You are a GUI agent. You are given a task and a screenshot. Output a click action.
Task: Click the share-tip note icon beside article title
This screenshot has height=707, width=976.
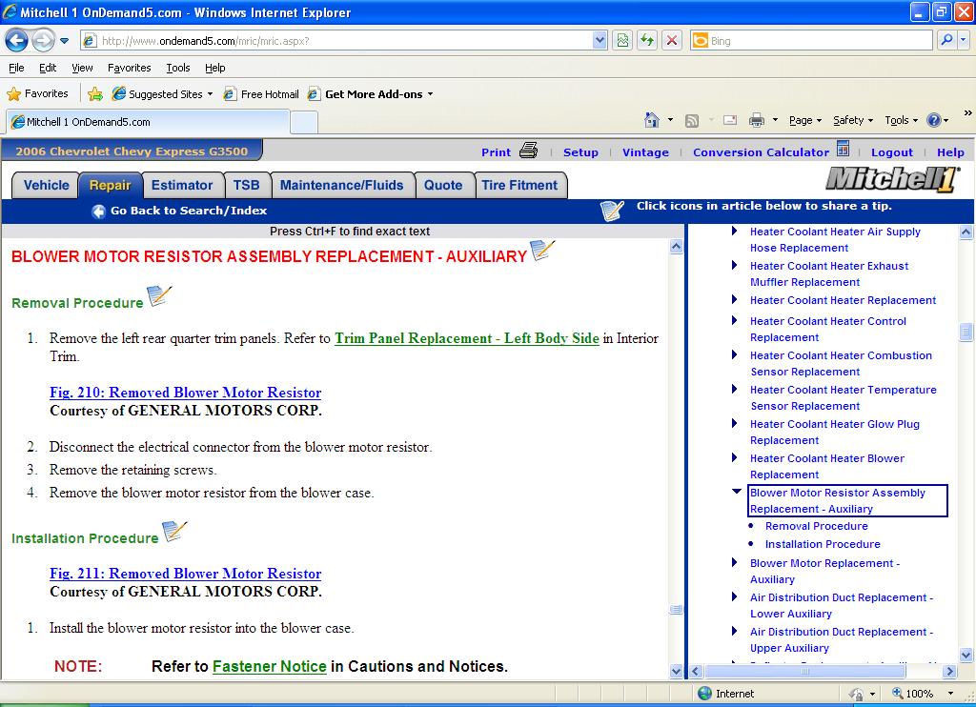pyautogui.click(x=541, y=251)
